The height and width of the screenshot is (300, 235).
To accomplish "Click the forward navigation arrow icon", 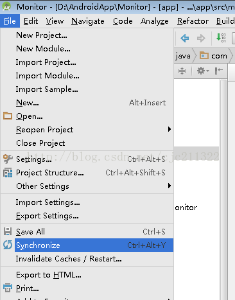I will pos(201,39).
